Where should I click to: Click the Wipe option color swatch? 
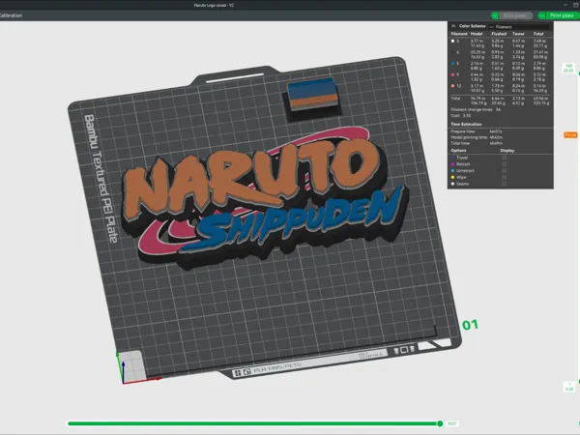tap(452, 177)
